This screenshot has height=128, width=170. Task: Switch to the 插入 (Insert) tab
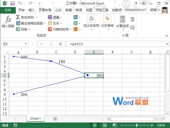31,10
